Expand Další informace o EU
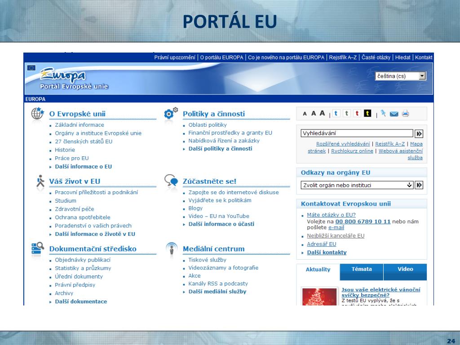The width and height of the screenshot is (460, 345). point(83,167)
